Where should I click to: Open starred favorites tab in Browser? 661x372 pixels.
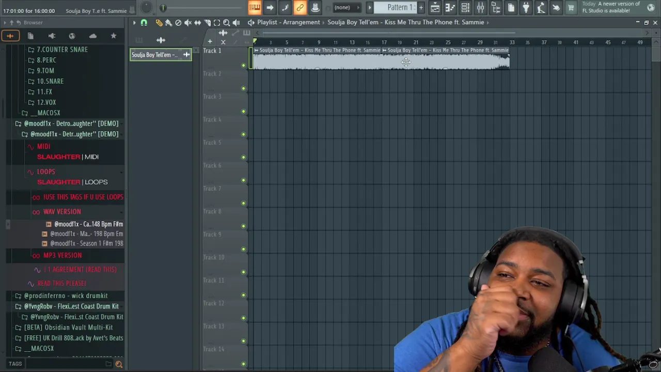(x=114, y=36)
